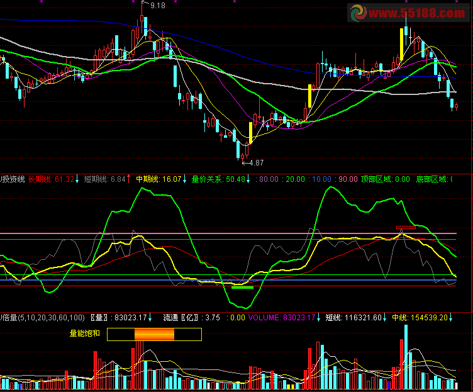
Task: Click the down arrow beside 中期线 value
Action: pos(185,179)
